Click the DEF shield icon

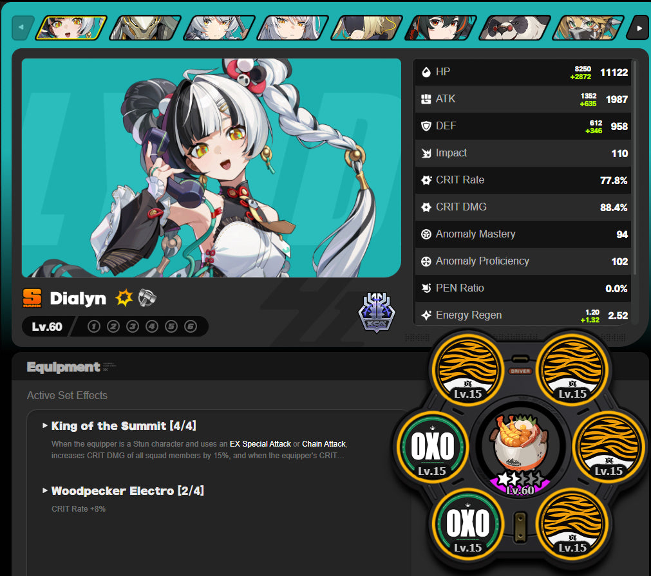426,126
